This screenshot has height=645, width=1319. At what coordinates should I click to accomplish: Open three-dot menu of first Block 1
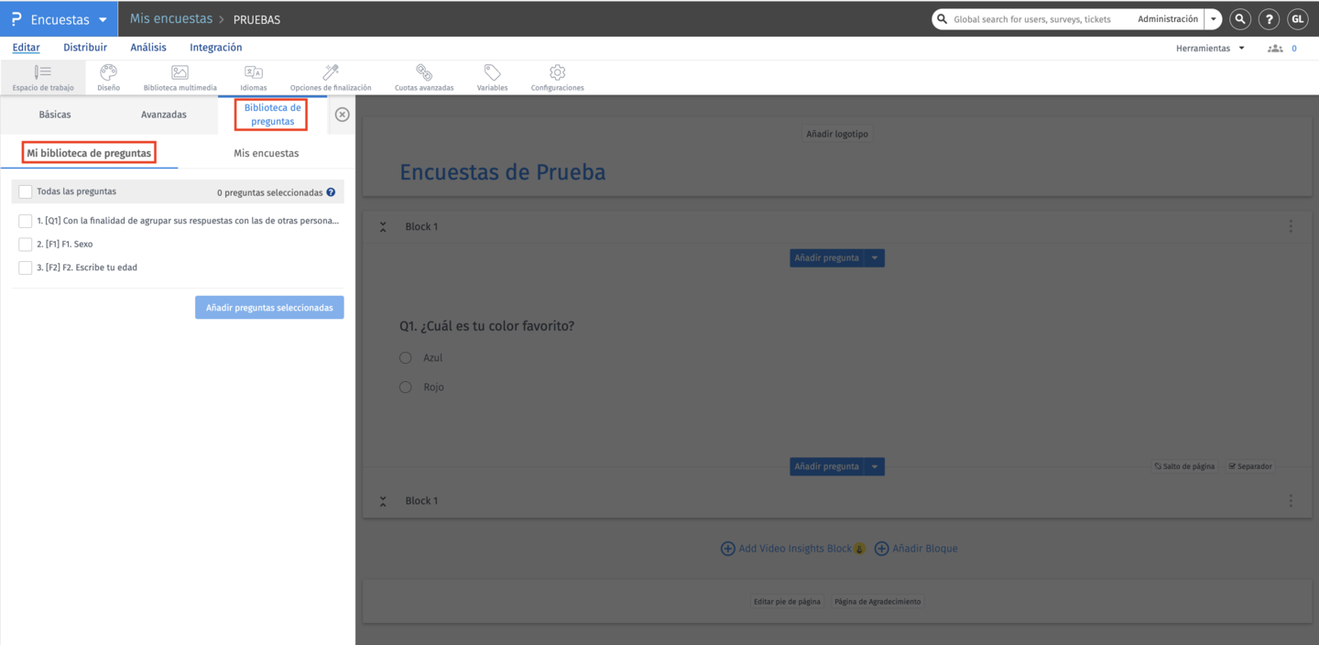tap(1291, 226)
